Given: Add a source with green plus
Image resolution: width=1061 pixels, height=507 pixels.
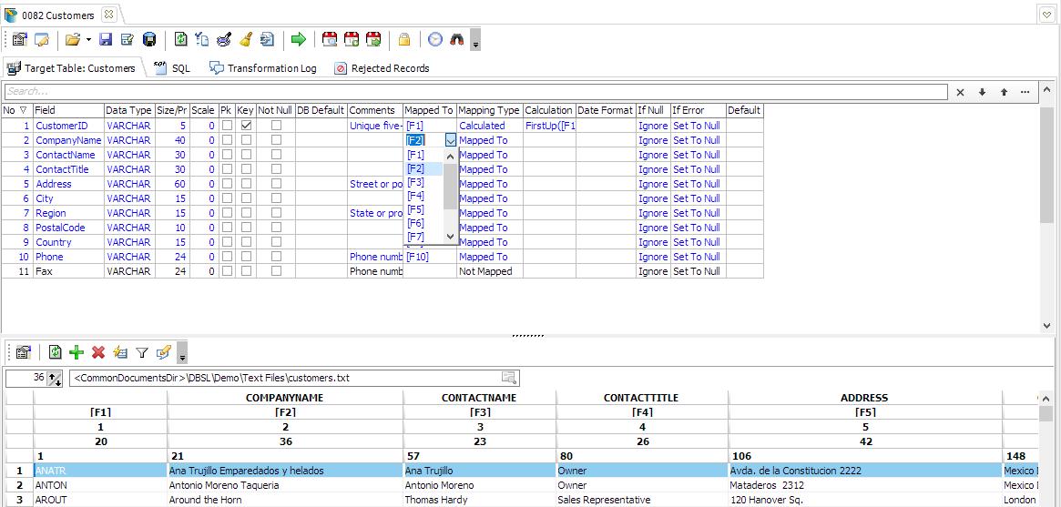Looking at the screenshot, I should [77, 352].
